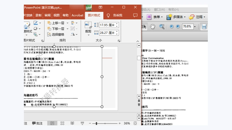
Task: Click the 告诉我 search lightbulb
Action: click(x=108, y=15)
